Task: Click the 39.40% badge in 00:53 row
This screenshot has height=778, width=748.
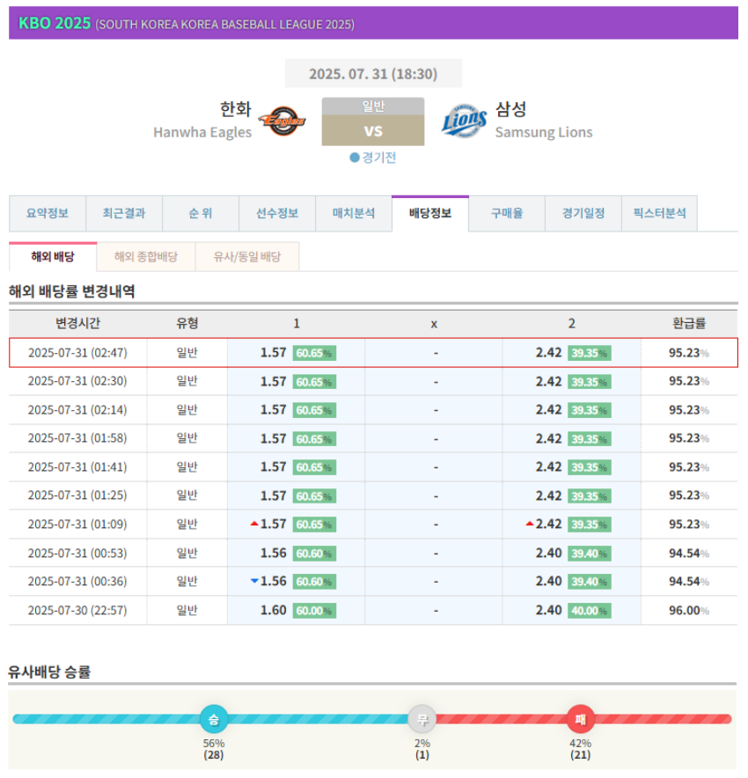Action: [x=590, y=554]
